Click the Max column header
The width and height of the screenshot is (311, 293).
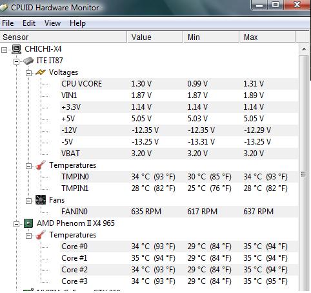pos(267,37)
